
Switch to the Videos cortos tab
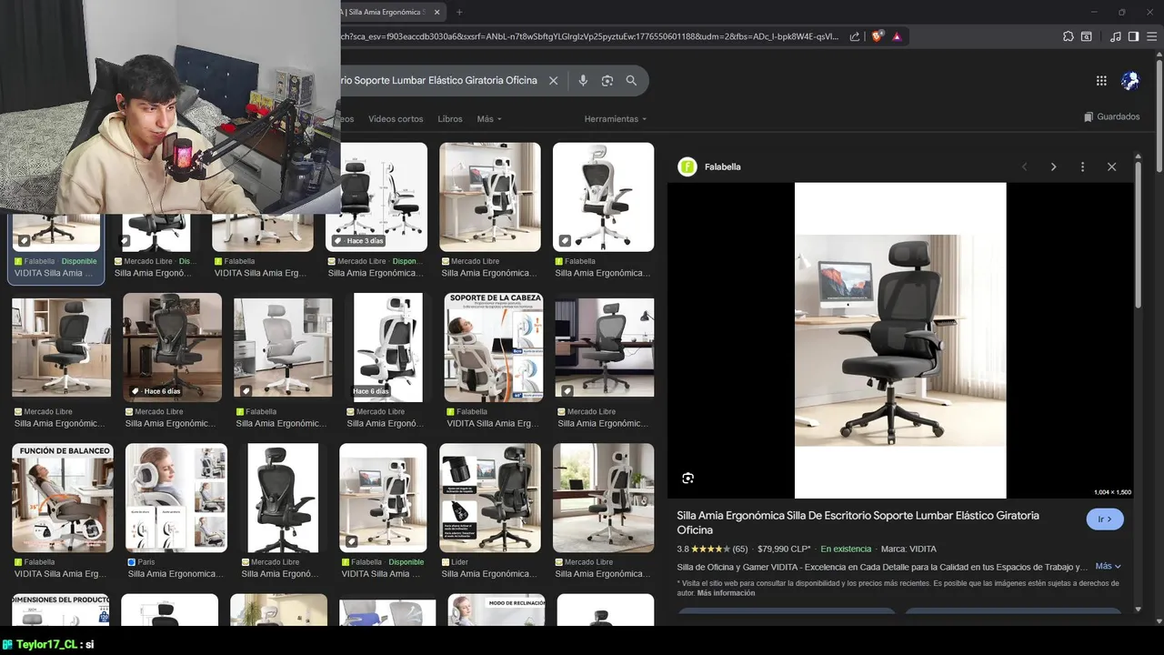[396, 119]
